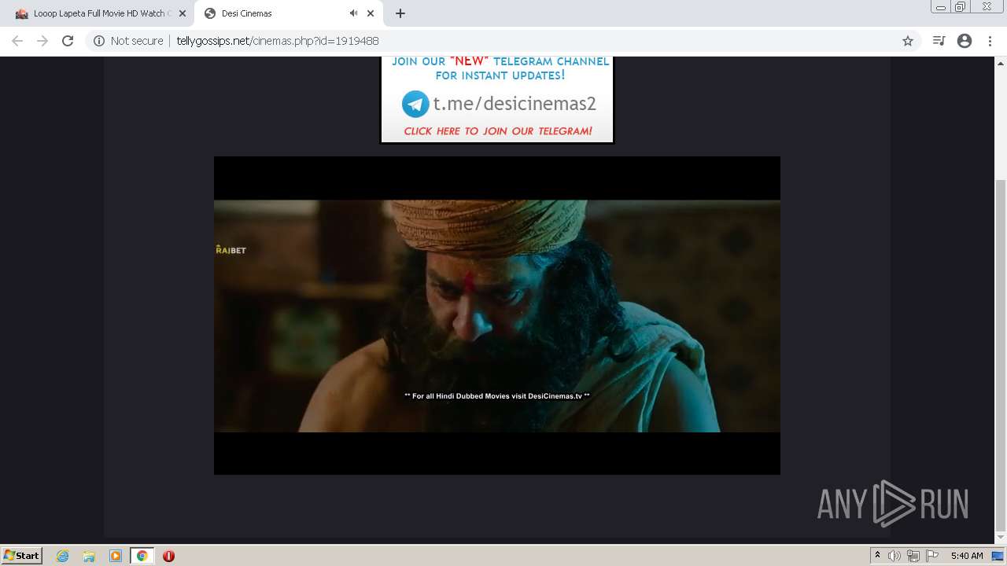Switch to the Looop Lapeta Full Movie tab

[99, 13]
